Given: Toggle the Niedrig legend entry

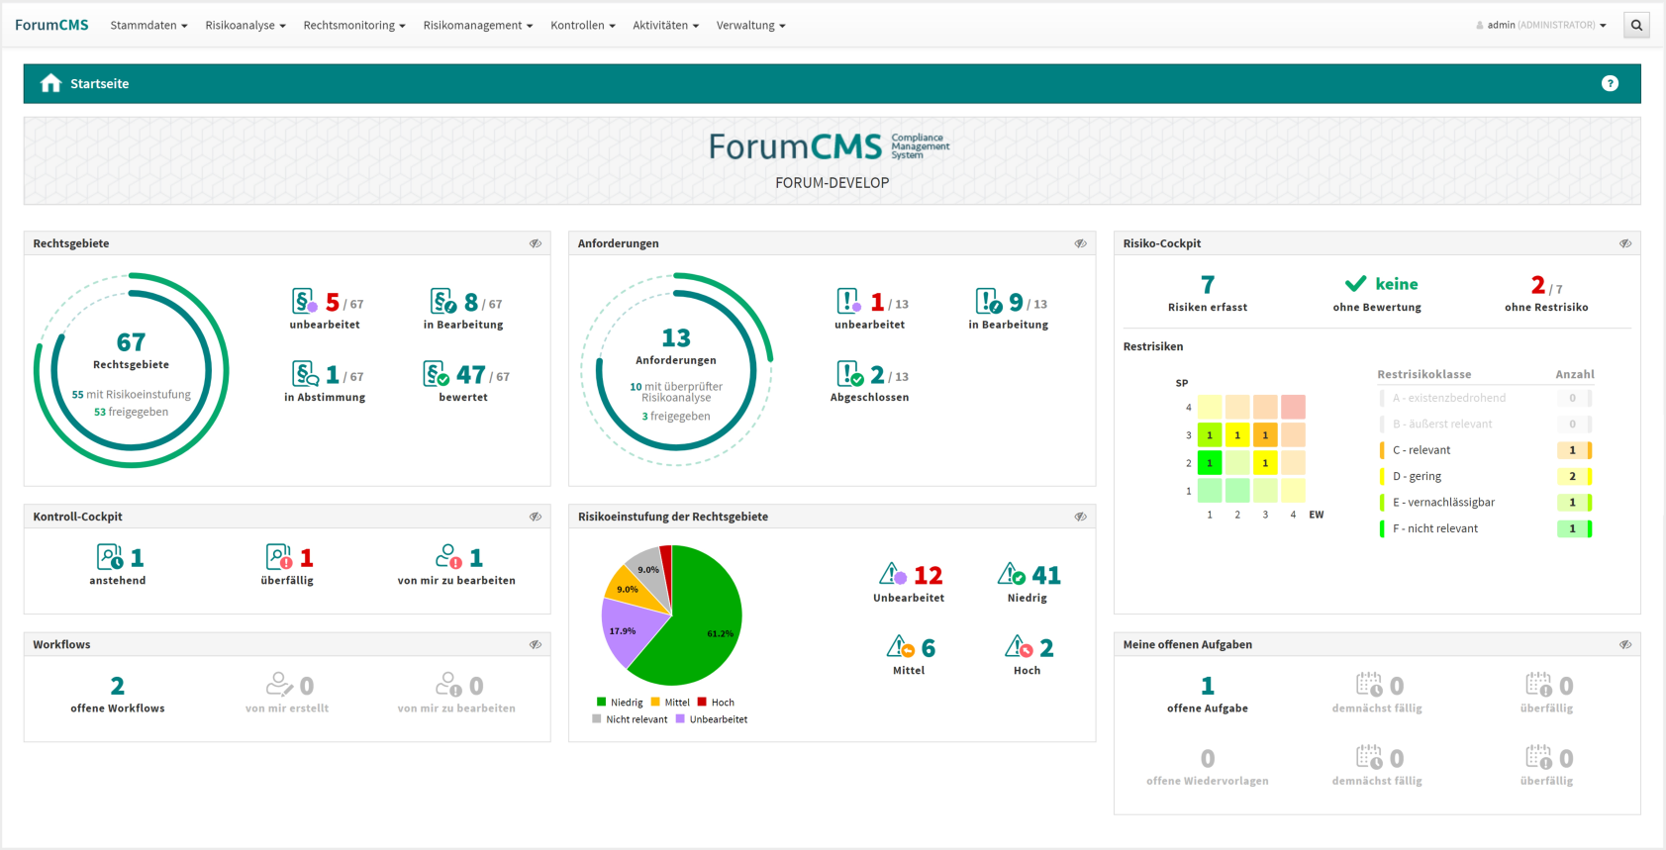Looking at the screenshot, I should coord(620,703).
